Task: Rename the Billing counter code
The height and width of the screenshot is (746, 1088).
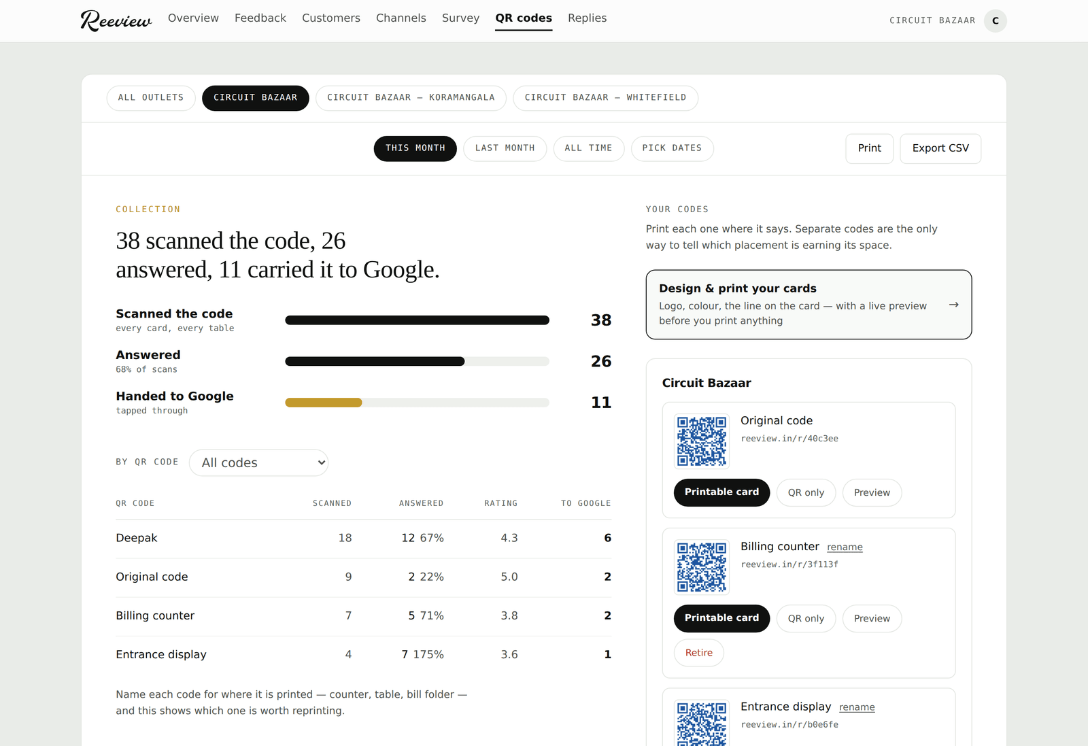Action: [x=845, y=547]
